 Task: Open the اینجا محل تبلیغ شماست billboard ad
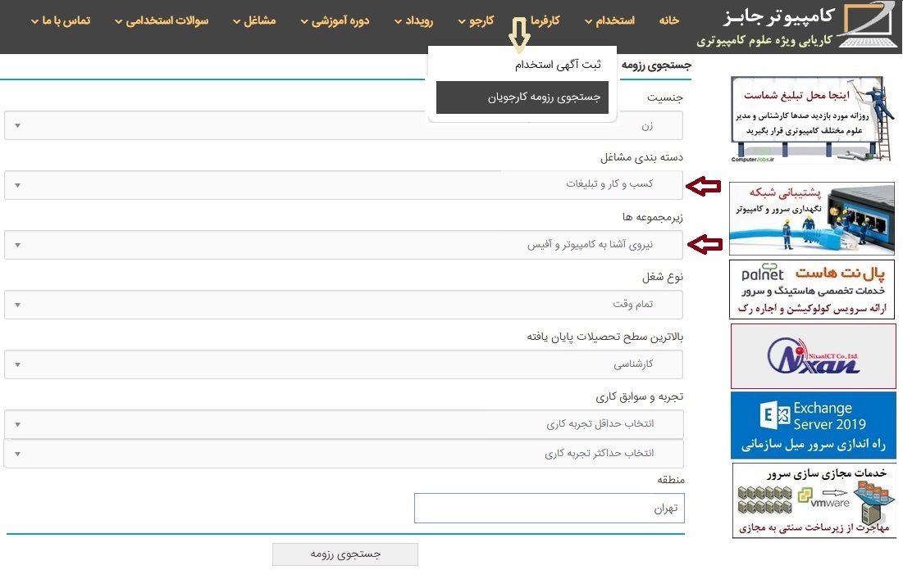pos(813,120)
